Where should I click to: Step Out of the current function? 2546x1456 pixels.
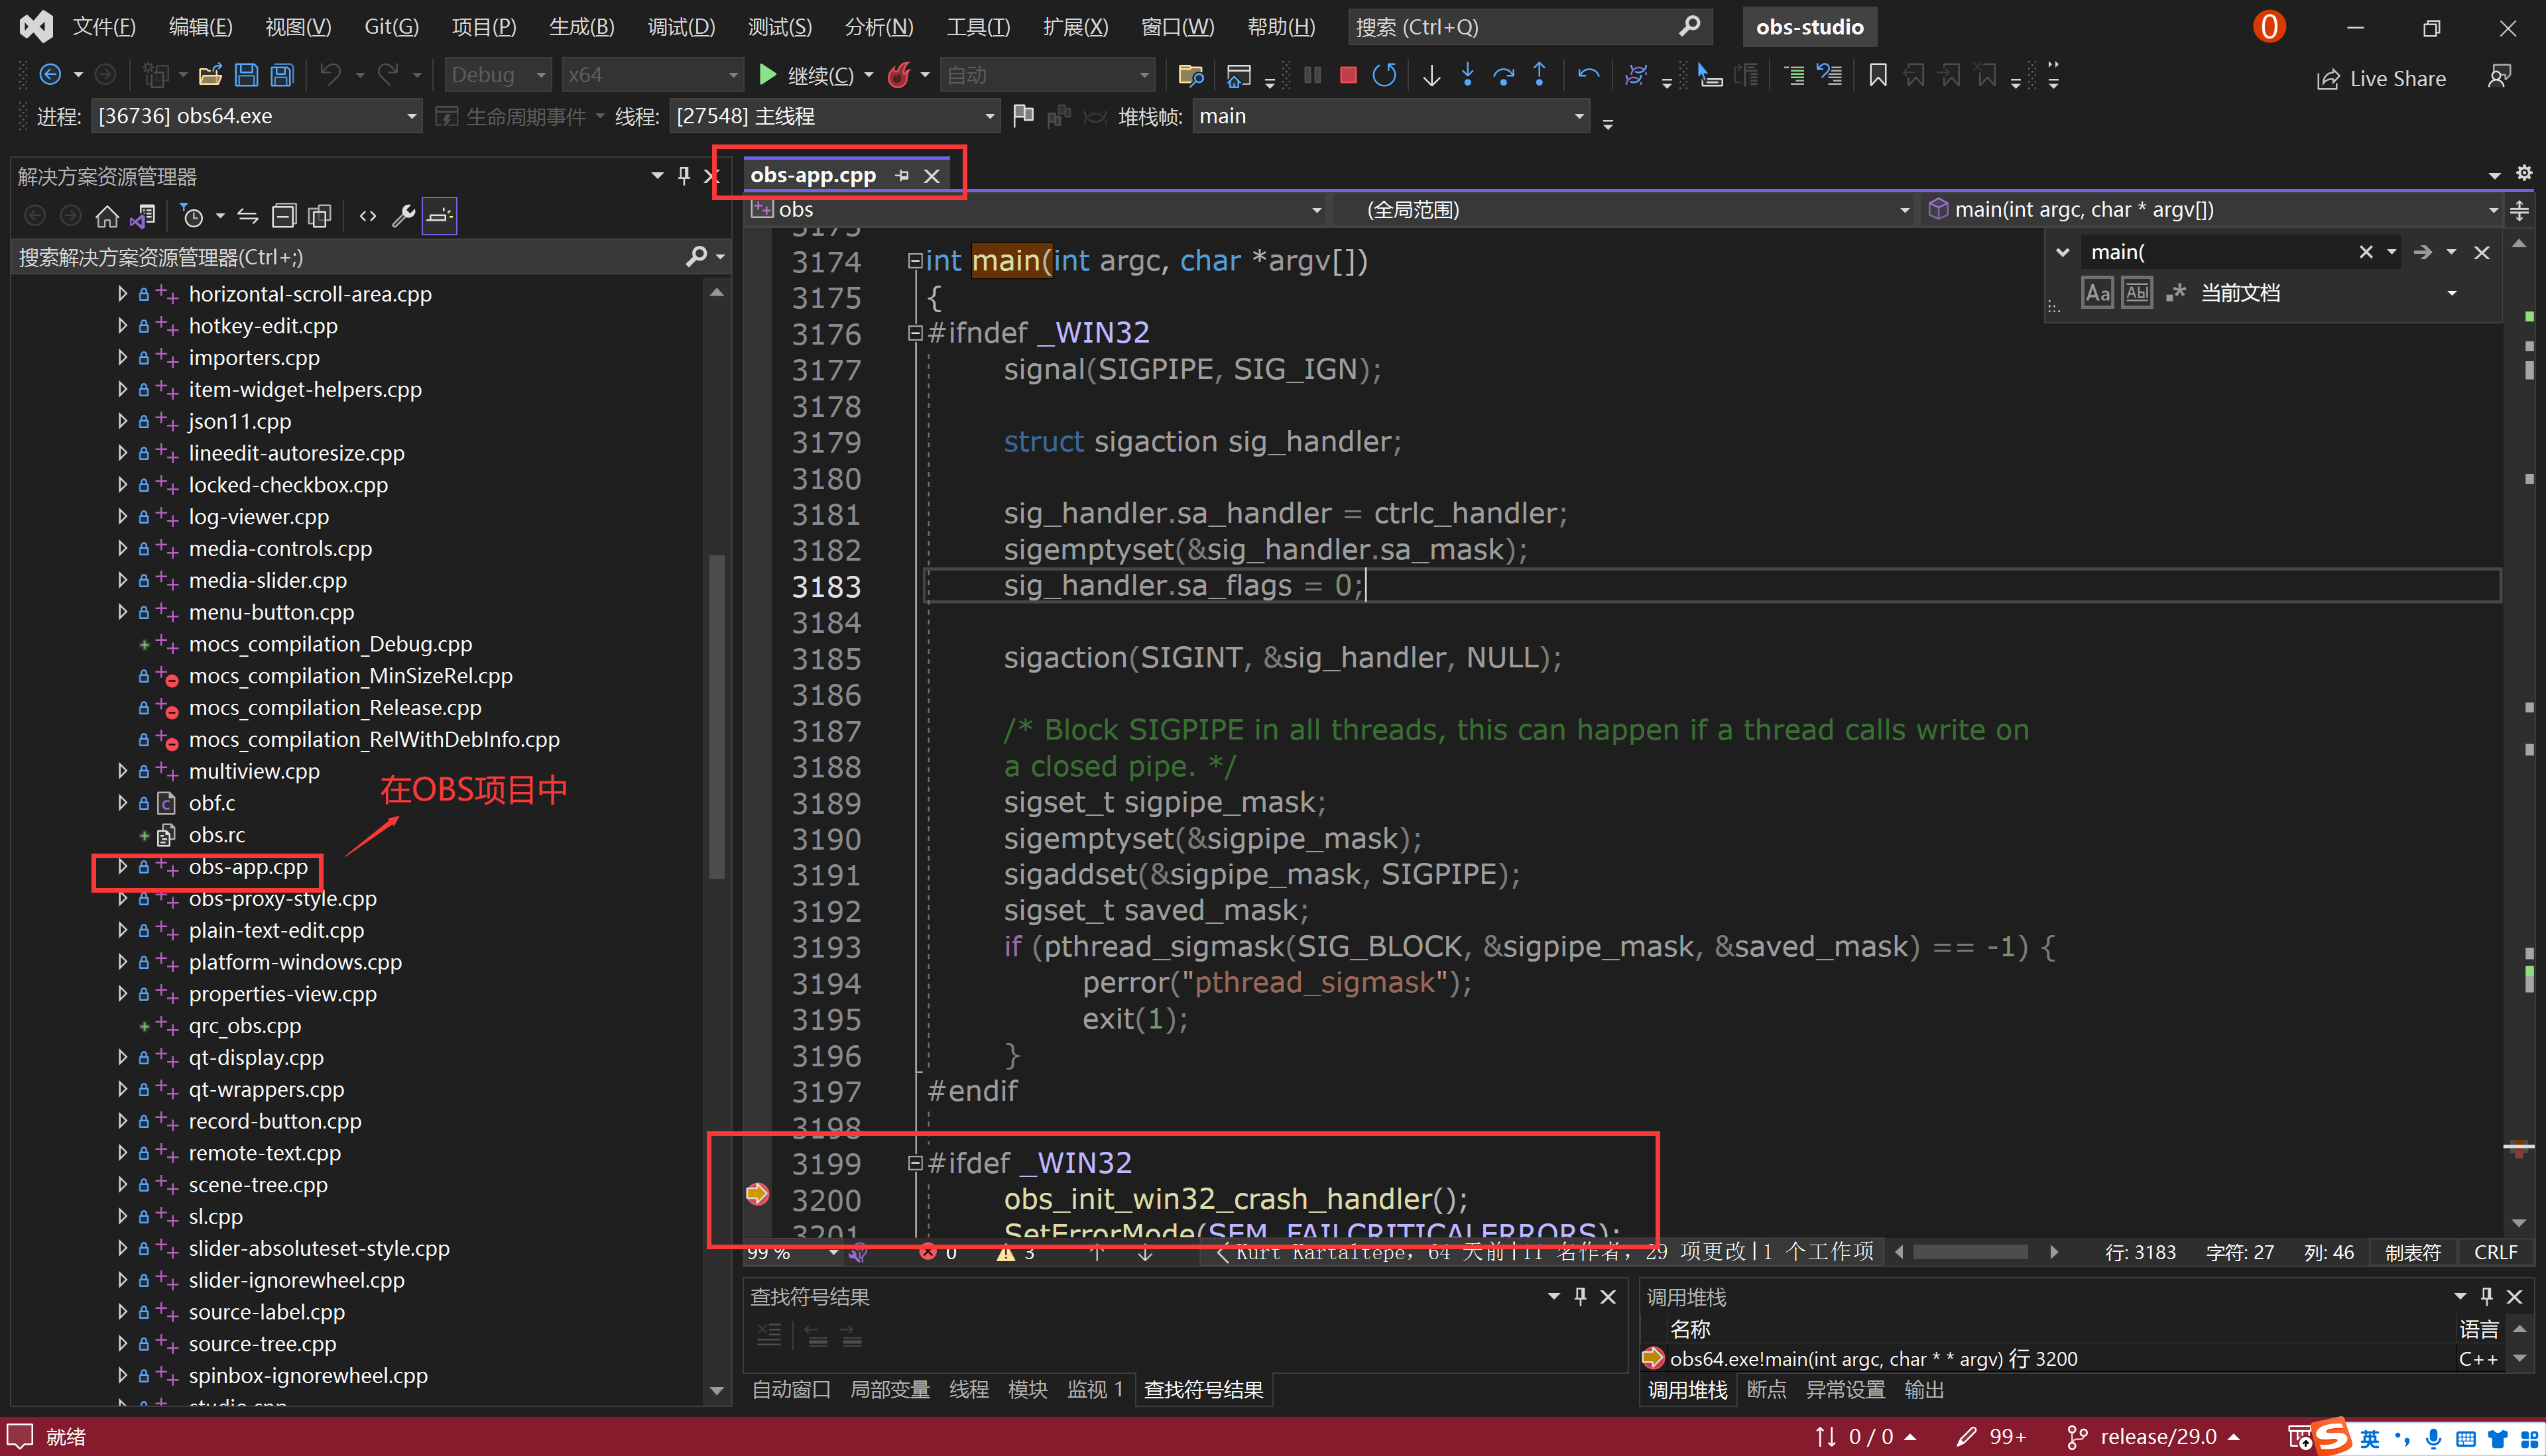click(x=1541, y=74)
